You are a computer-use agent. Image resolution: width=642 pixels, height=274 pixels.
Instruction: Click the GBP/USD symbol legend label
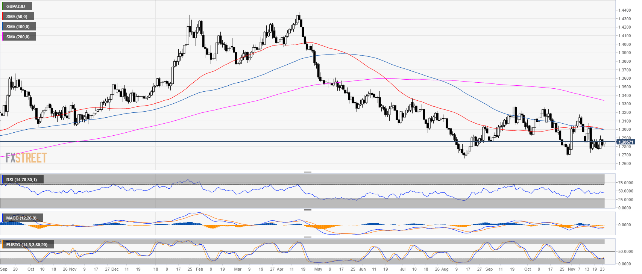(x=16, y=6)
